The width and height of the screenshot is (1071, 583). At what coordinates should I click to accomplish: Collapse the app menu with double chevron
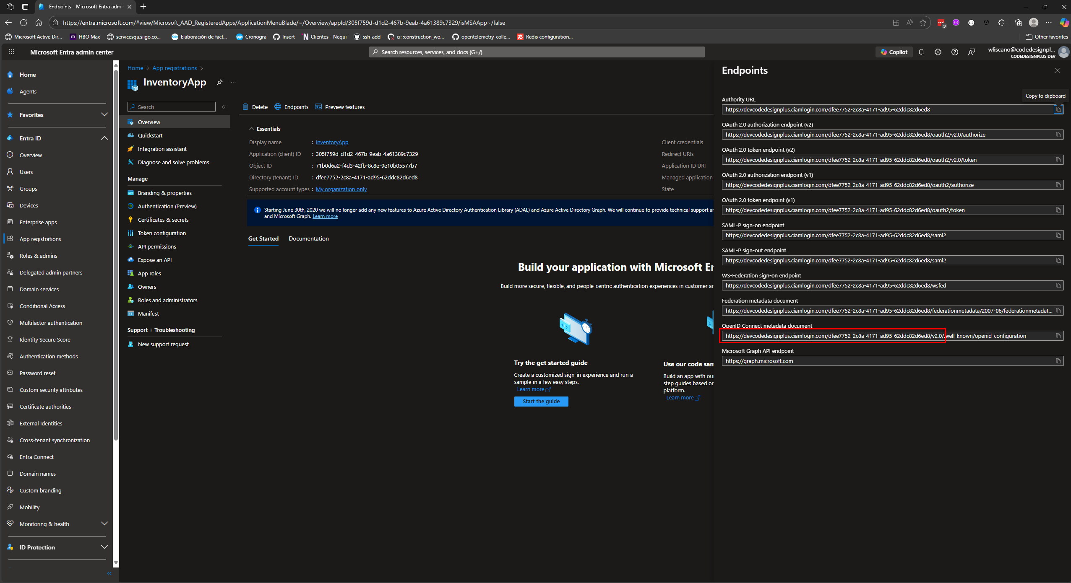[x=224, y=107]
